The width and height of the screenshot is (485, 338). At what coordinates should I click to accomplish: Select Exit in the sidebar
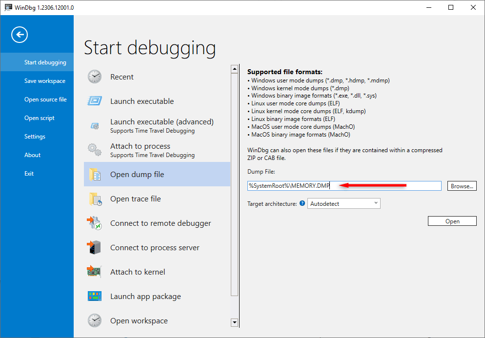(x=29, y=174)
